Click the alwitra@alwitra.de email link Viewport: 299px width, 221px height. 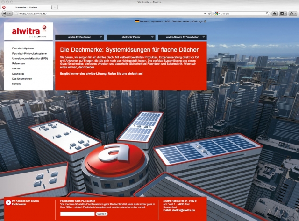(183, 210)
